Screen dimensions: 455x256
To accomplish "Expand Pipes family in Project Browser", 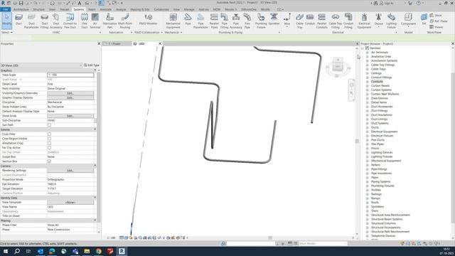I will [368, 177].
